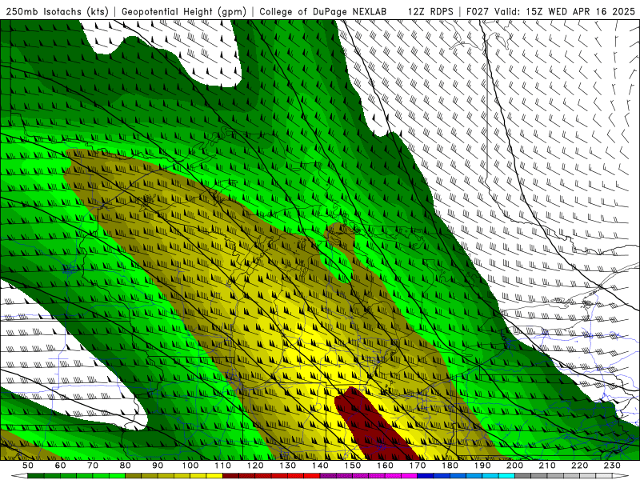
Task: Click the 130 value on the color scale
Action: [287, 466]
